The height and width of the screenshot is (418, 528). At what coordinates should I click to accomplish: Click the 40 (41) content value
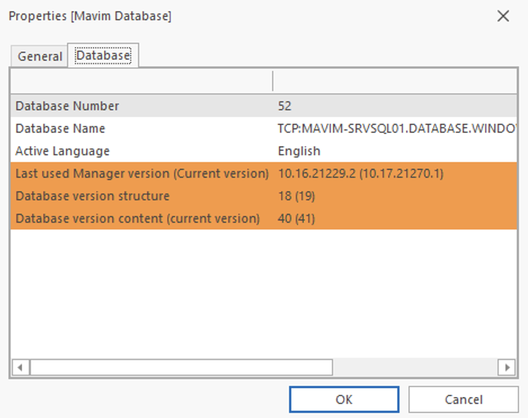coord(296,218)
